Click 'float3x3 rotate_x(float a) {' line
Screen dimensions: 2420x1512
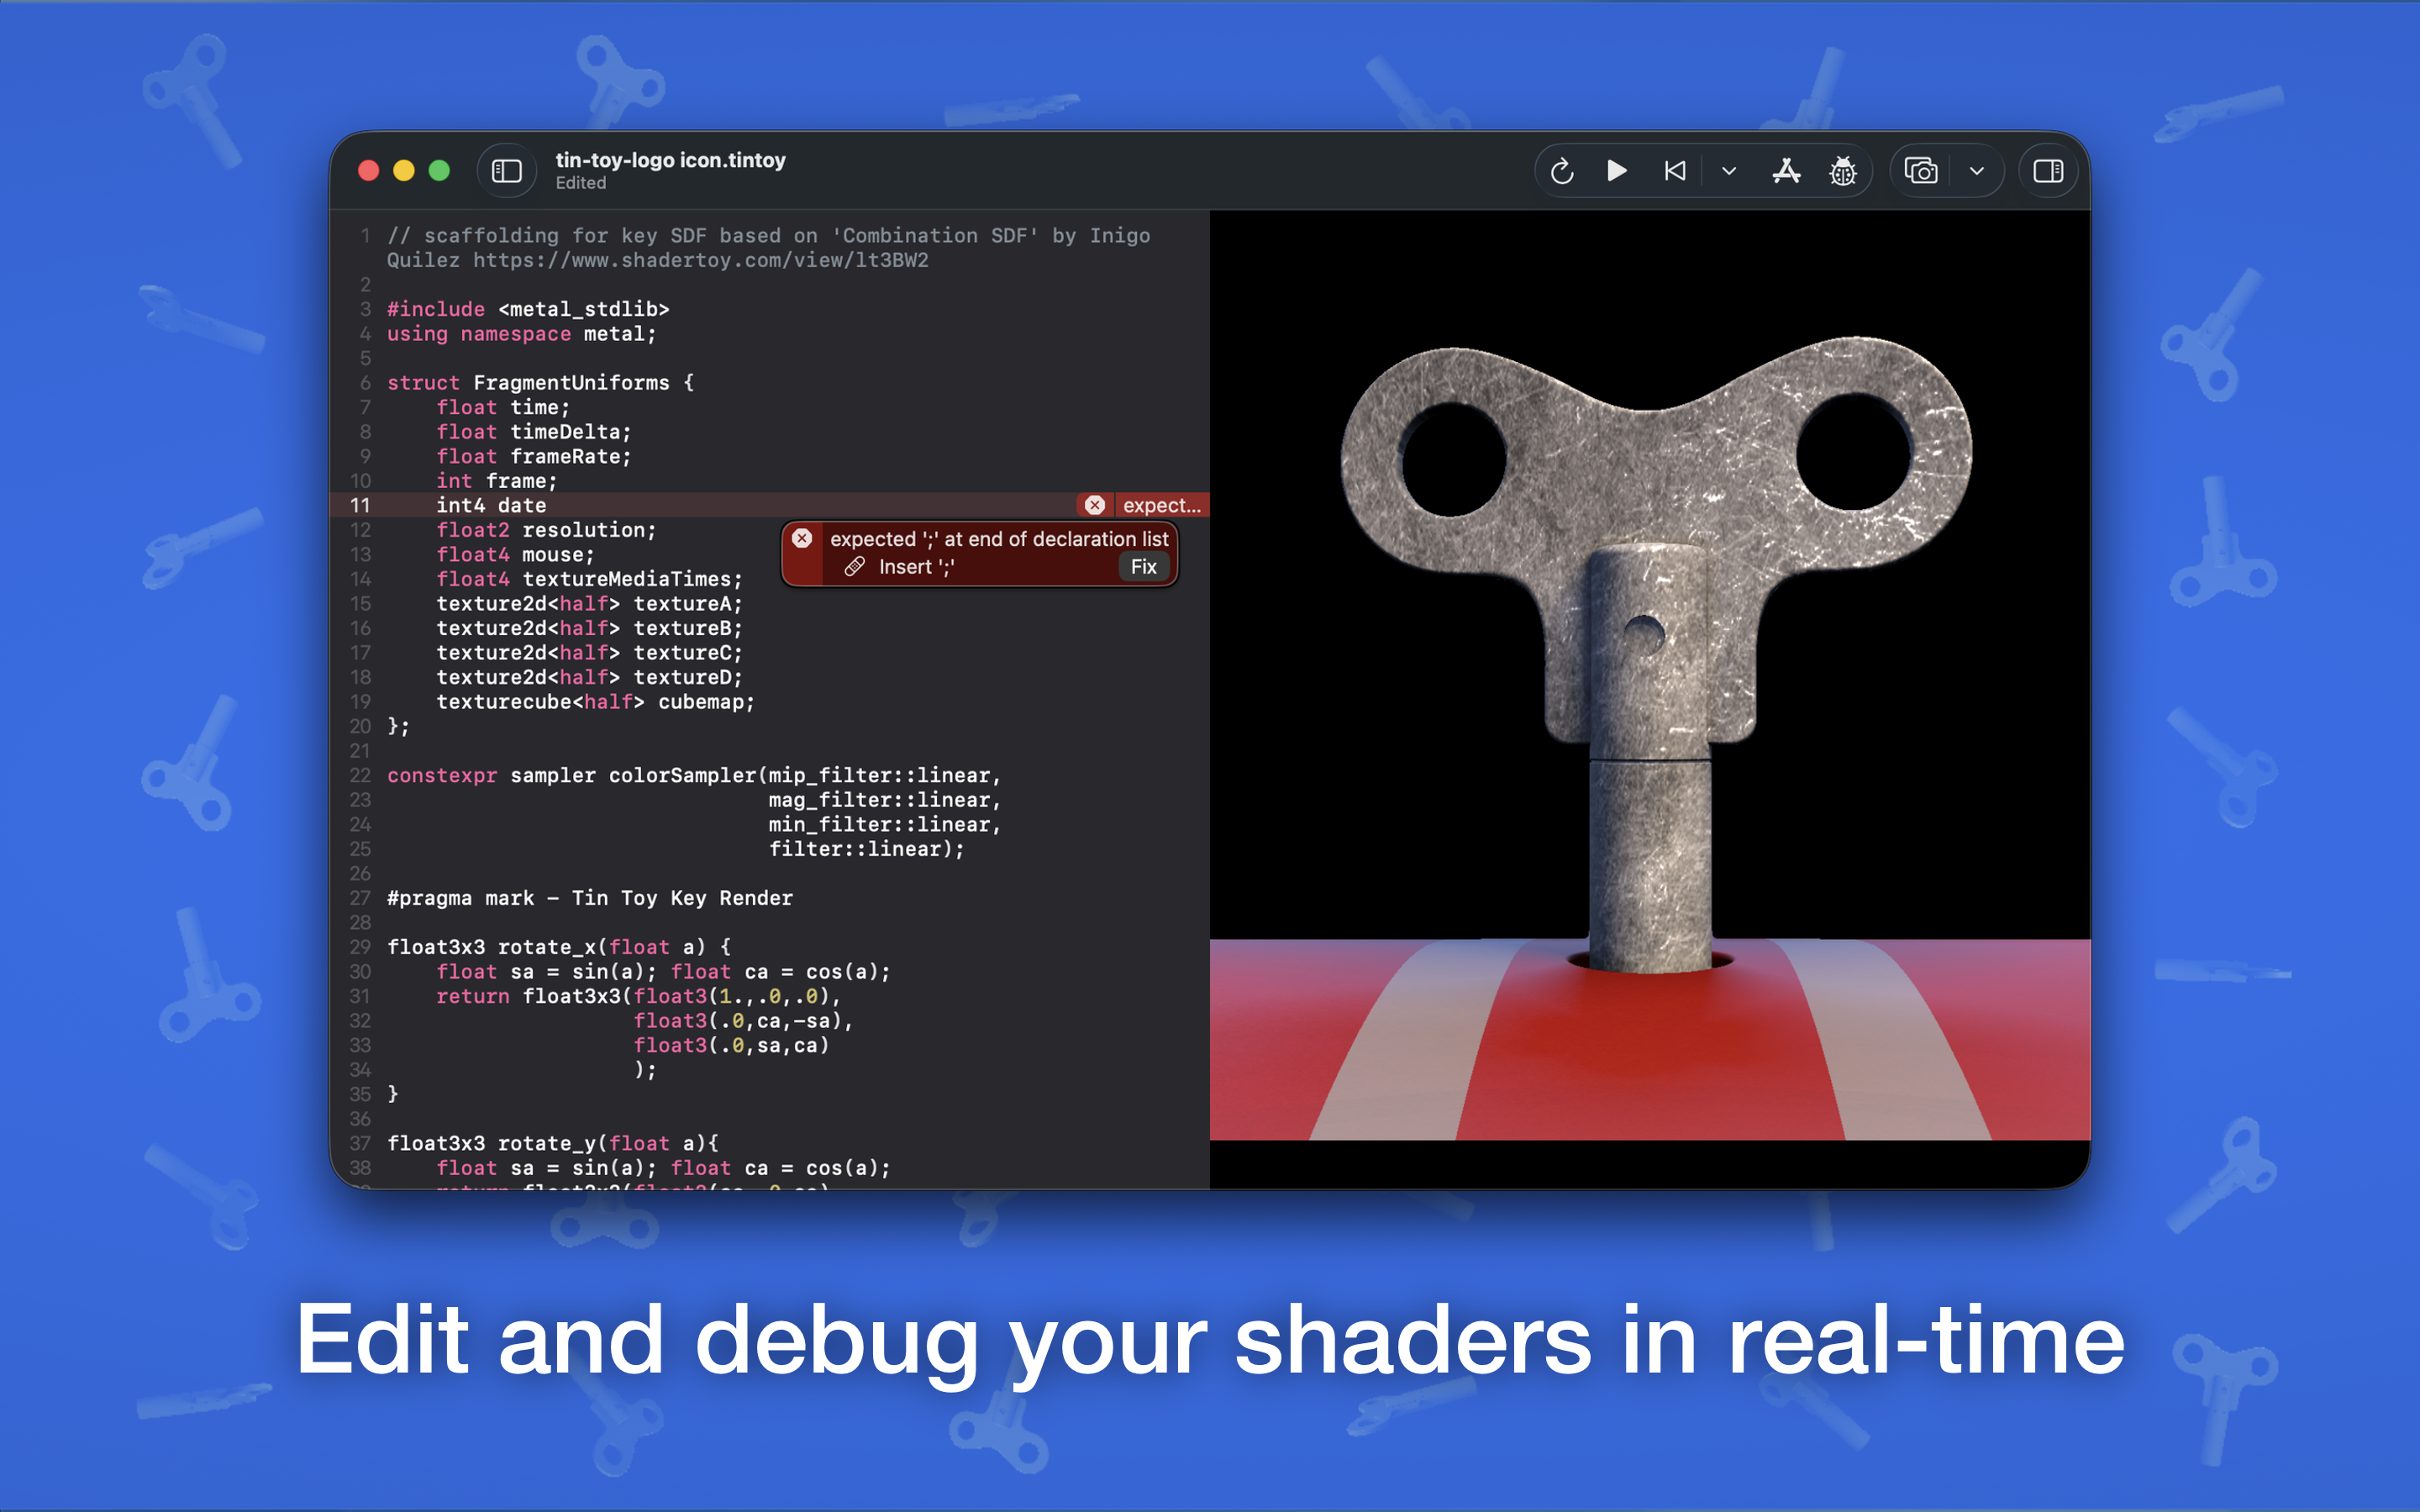559,947
